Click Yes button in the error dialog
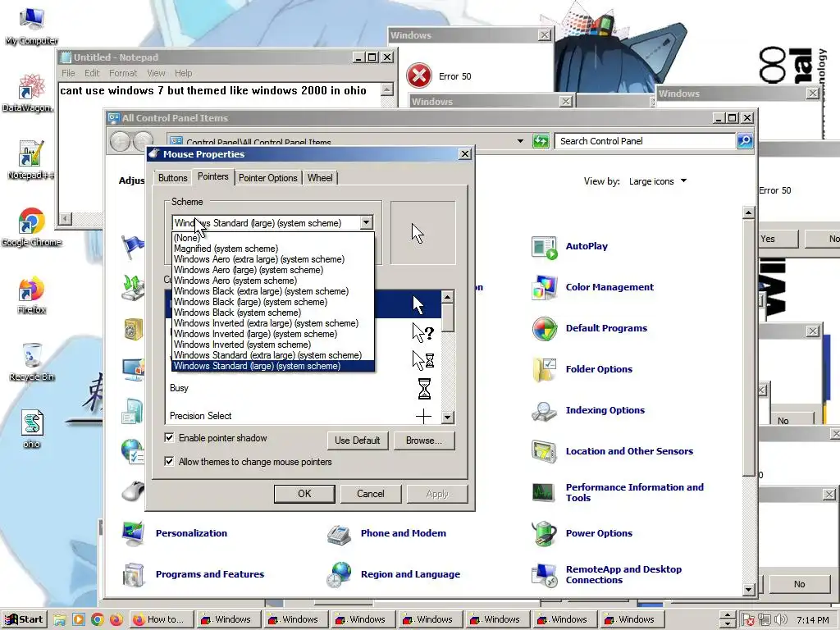This screenshot has height=630, width=840. tap(778, 239)
